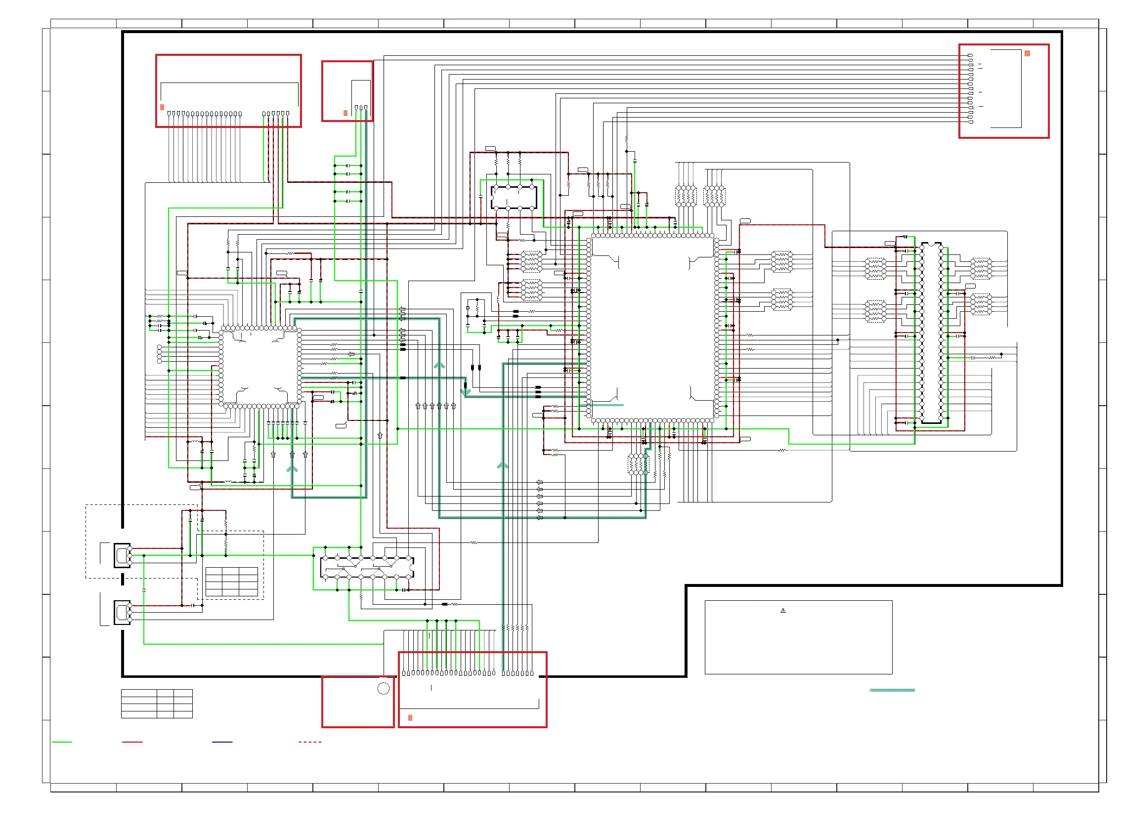
Task: Click the orange marker in the top-right connector box
Action: click(x=1027, y=53)
